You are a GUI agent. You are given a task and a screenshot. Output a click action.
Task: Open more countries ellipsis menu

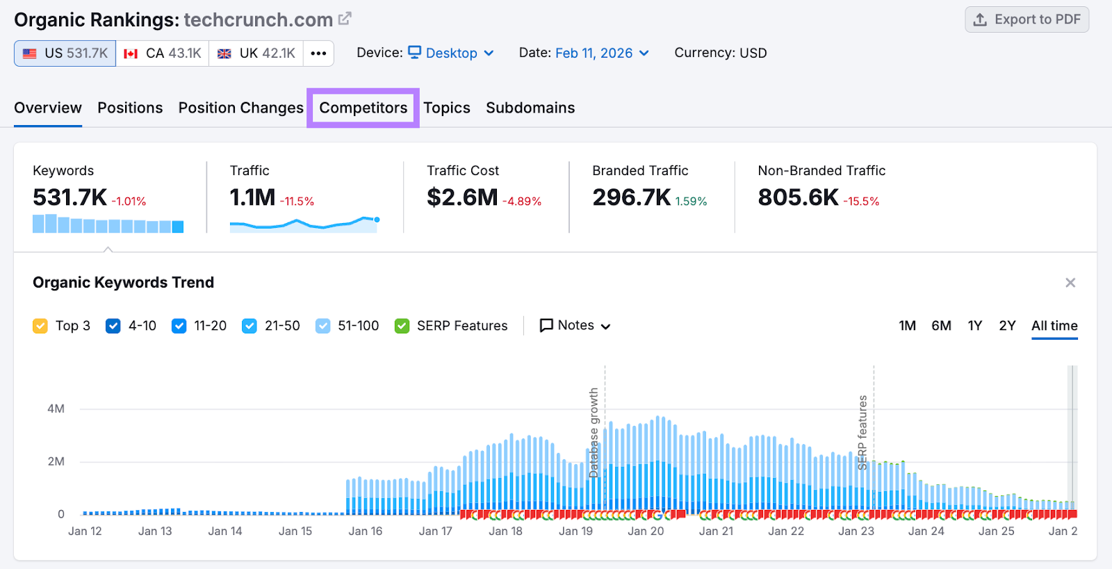(318, 53)
